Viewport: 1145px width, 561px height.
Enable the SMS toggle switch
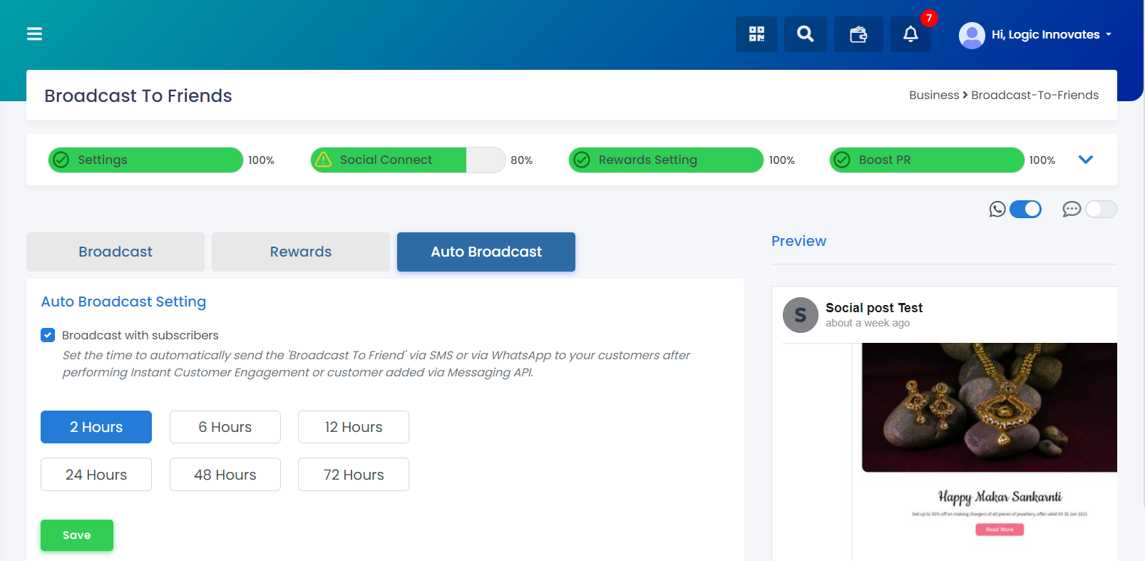(x=1101, y=209)
